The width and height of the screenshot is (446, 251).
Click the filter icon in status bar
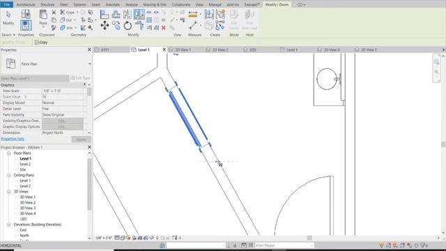[423, 245]
